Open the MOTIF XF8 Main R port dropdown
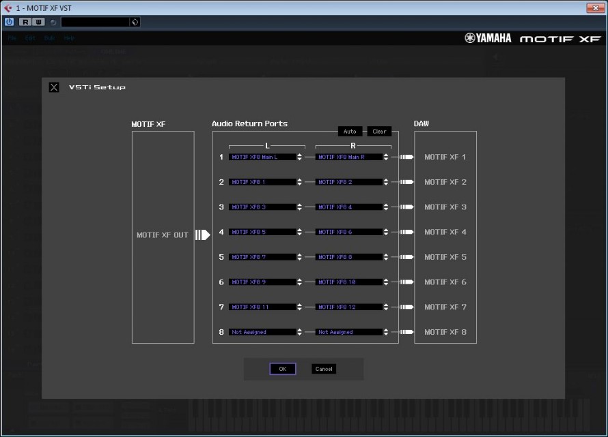 pos(386,157)
